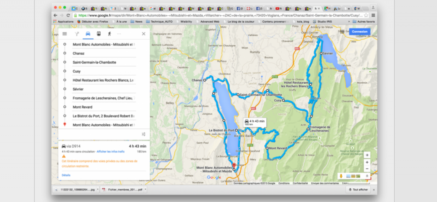Select the Cusy waypoint field
Image resolution: width=437 pixels, height=202 pixels.
[x=104, y=71]
